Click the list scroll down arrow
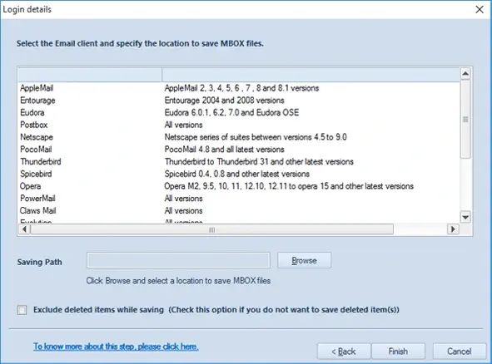The height and width of the screenshot is (364, 492). coord(465,217)
